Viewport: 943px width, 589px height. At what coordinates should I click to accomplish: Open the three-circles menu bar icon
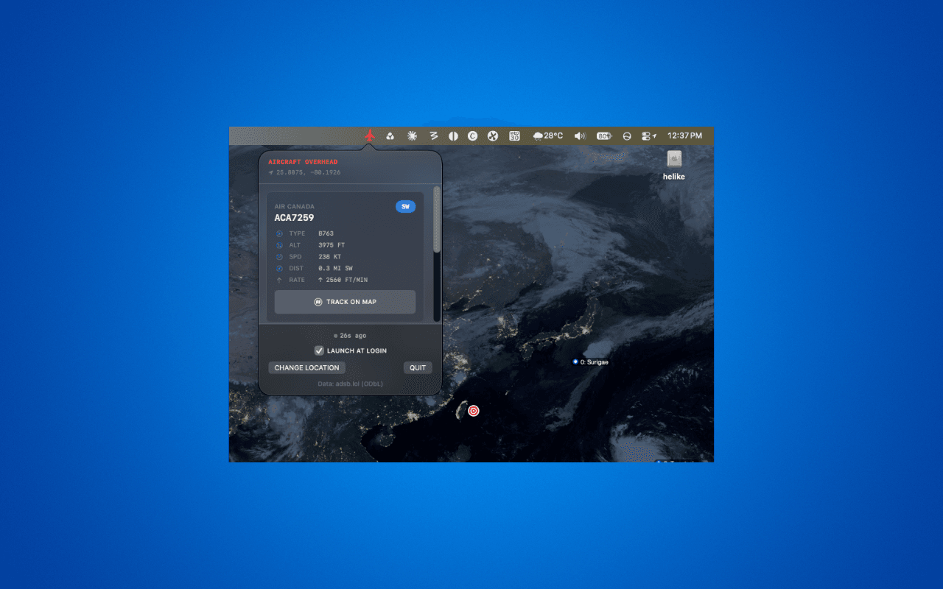click(390, 135)
